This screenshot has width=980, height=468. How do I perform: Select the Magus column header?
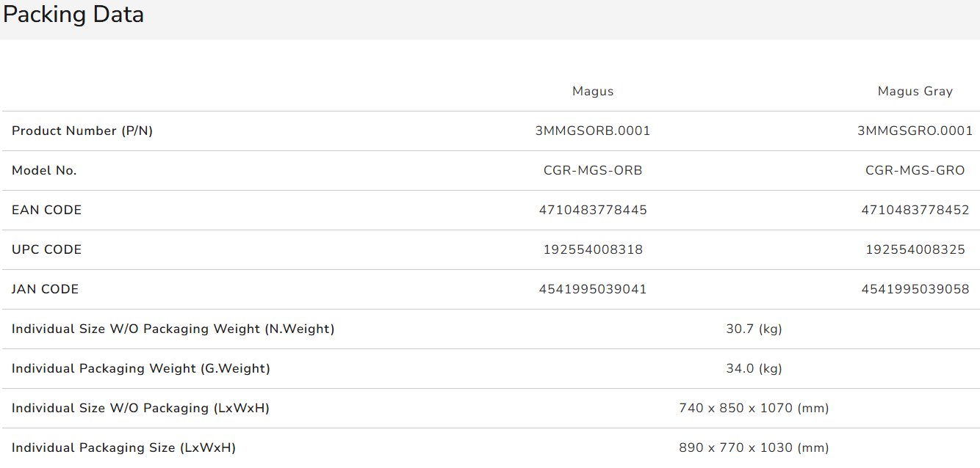tap(592, 92)
